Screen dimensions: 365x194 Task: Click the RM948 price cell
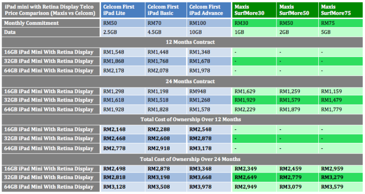coord(209,91)
